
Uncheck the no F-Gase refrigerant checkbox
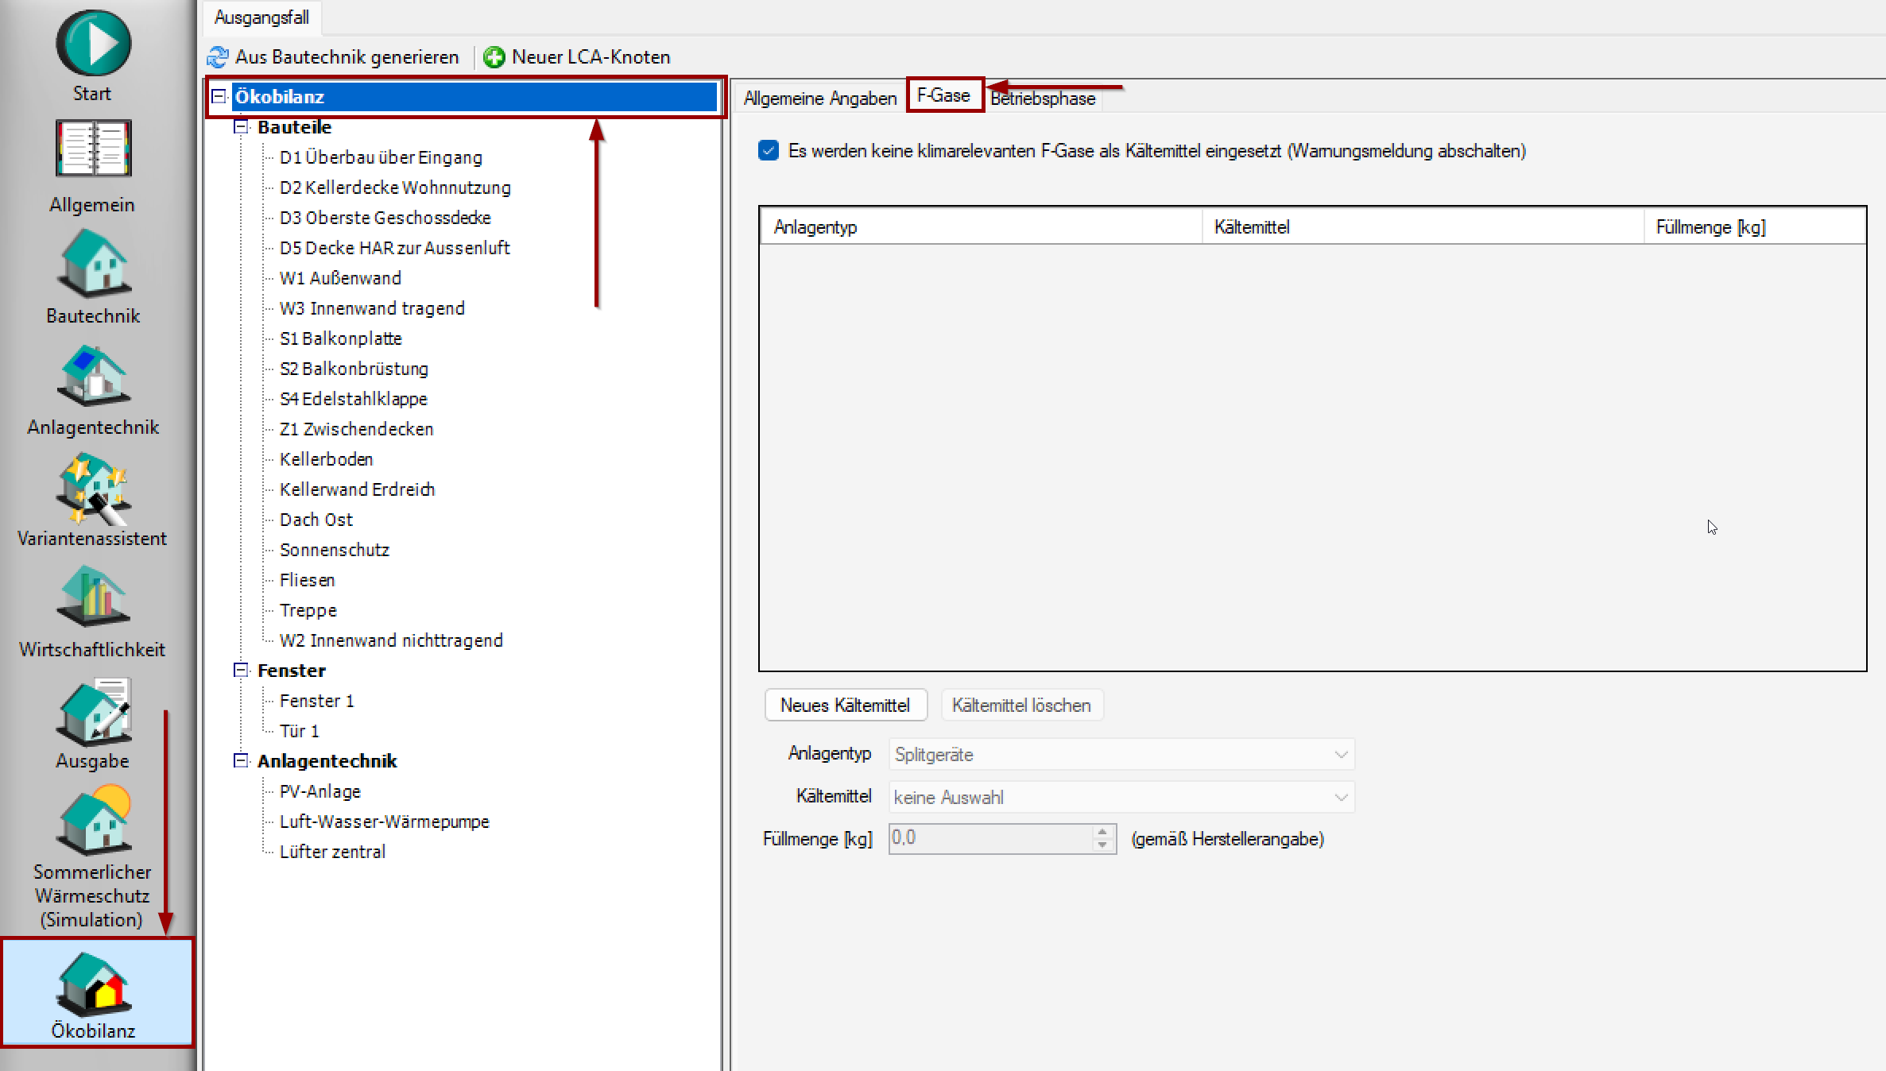[x=769, y=151]
